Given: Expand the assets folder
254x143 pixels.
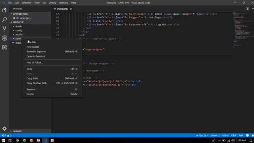Looking at the screenshot, I should [x=19, y=26].
